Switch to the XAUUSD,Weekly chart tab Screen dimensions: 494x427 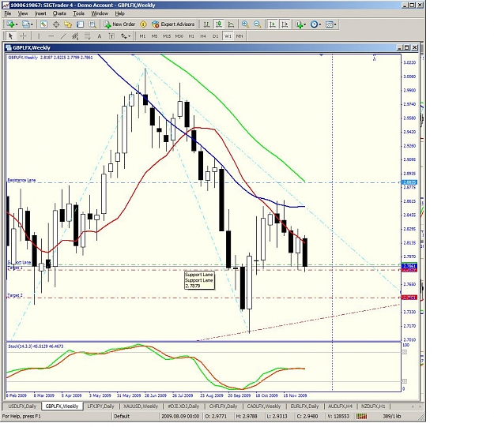pos(141,406)
